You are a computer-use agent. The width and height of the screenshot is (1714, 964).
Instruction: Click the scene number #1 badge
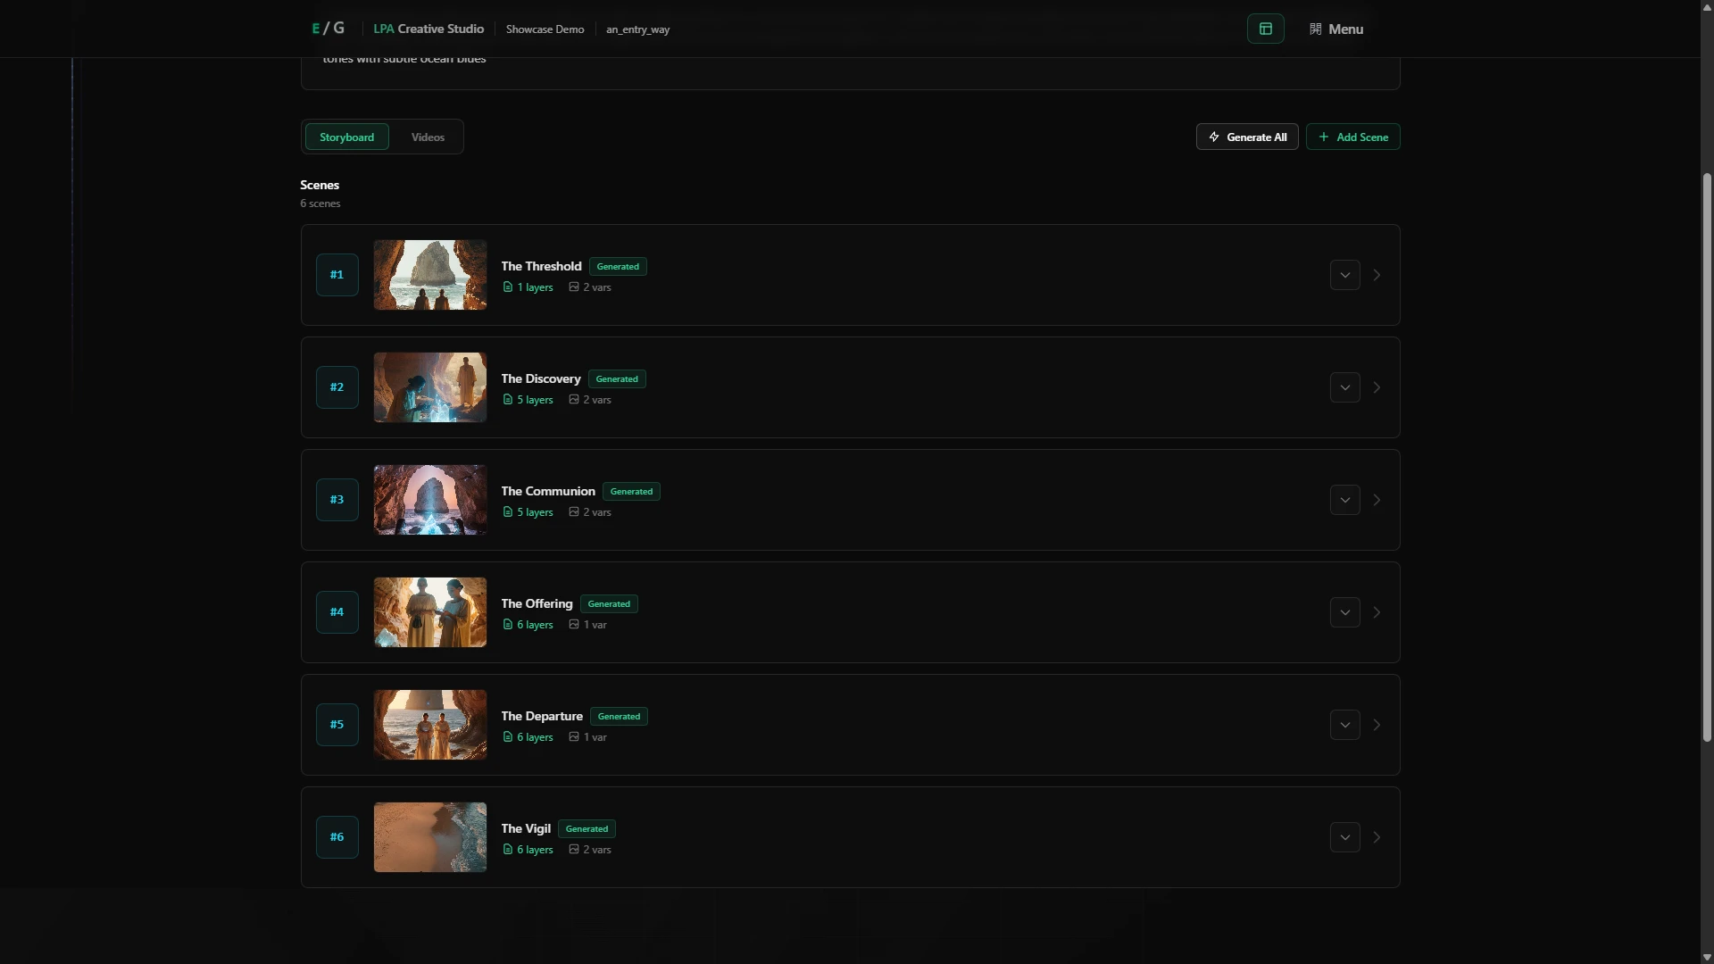tap(337, 275)
